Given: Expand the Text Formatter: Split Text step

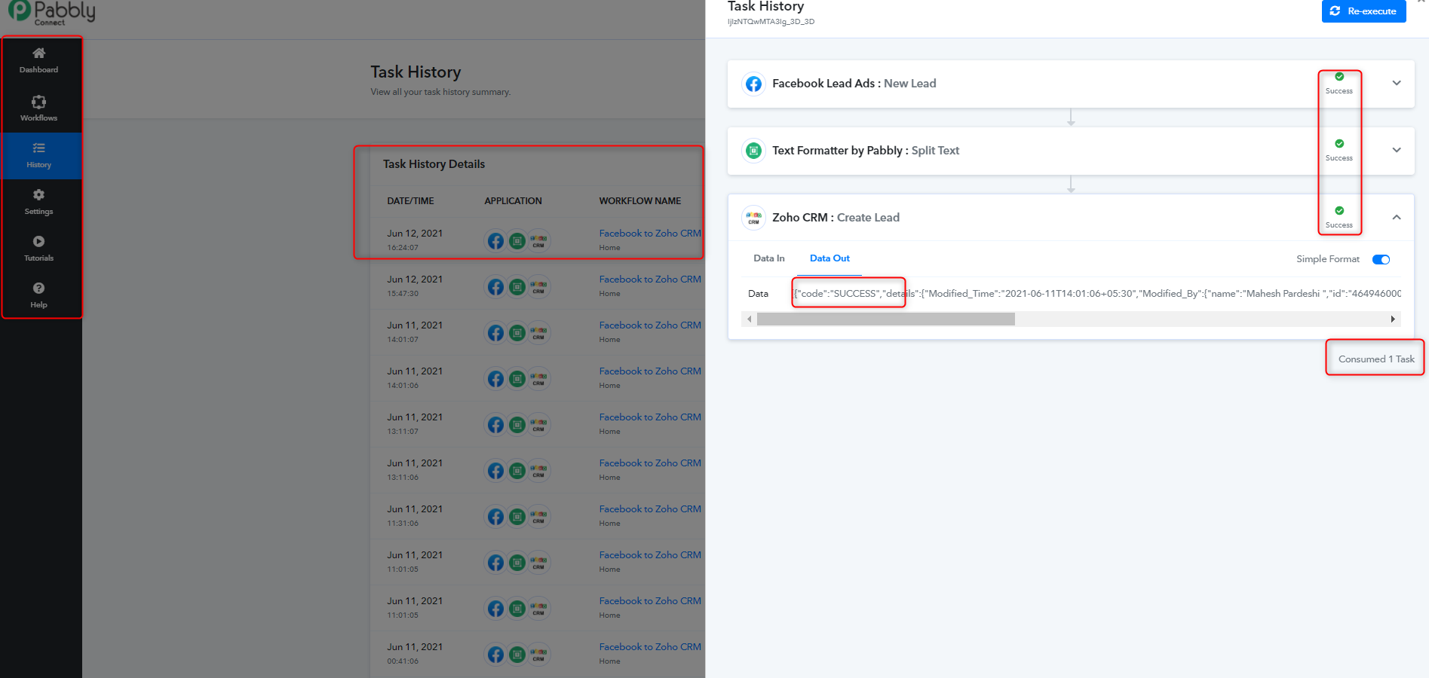Looking at the screenshot, I should tap(1397, 151).
